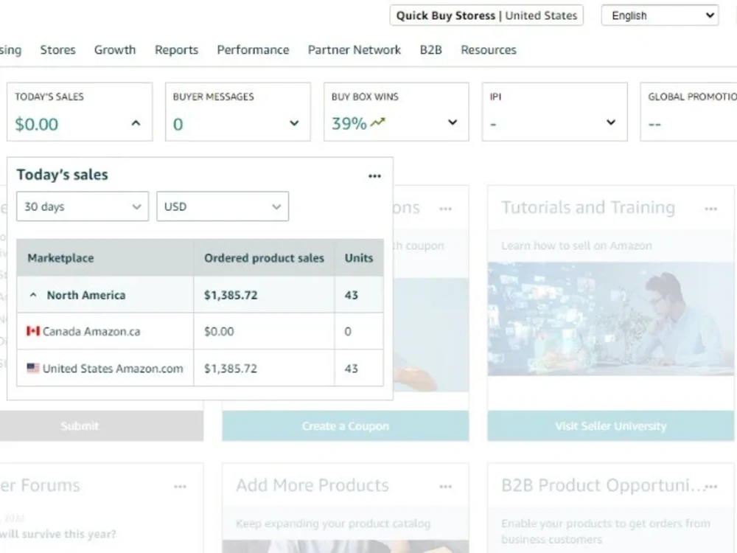The height and width of the screenshot is (553, 737).
Task: Open the Today's sales card options menu
Action: [x=374, y=176]
